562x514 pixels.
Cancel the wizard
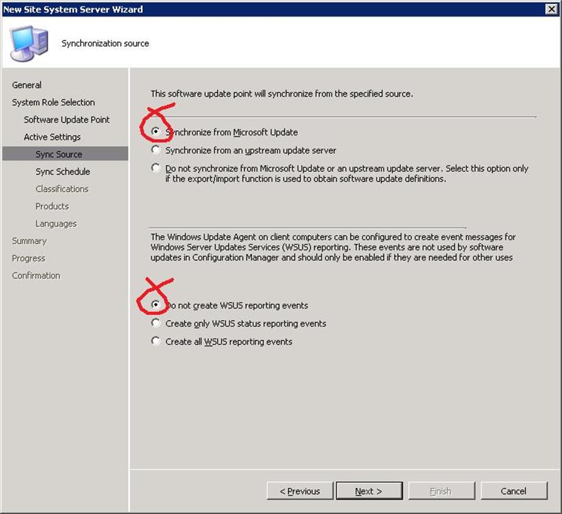point(513,491)
